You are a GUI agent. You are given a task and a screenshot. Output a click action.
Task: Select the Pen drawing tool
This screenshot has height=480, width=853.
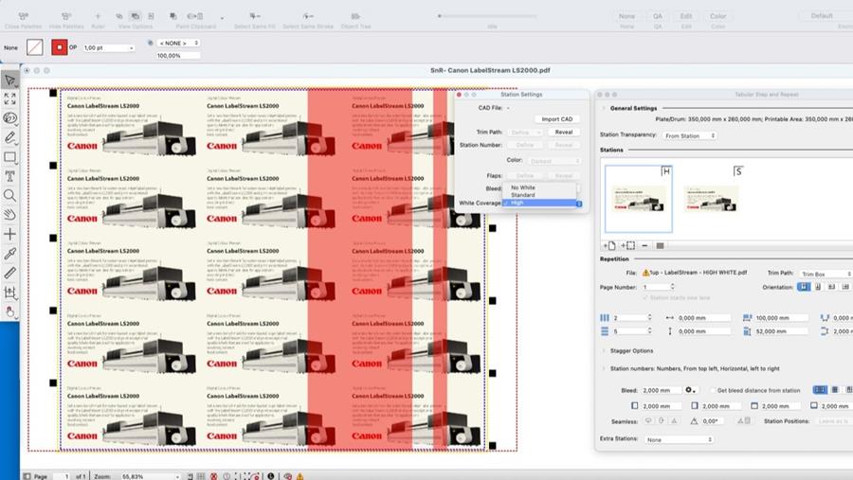tap(9, 137)
